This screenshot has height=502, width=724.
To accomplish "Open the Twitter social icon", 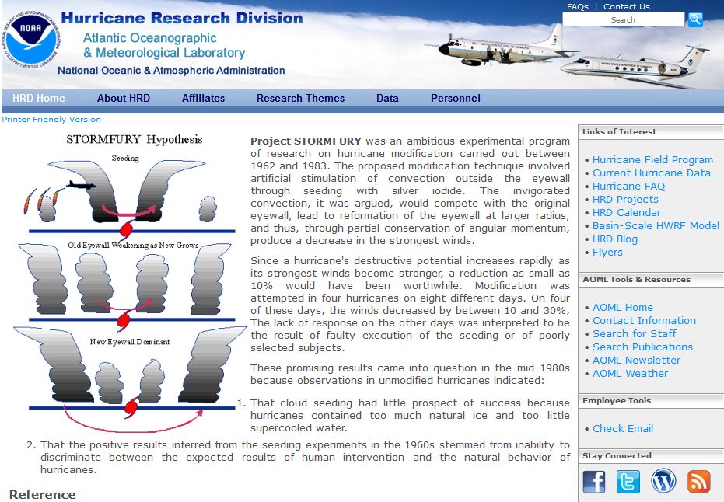I will point(628,482).
